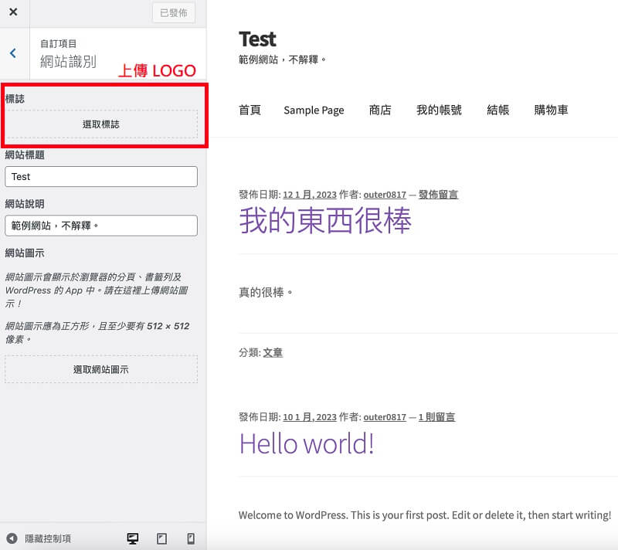The width and height of the screenshot is (618, 550).
Task: Open the 首頁 menu item
Action: pyautogui.click(x=250, y=110)
